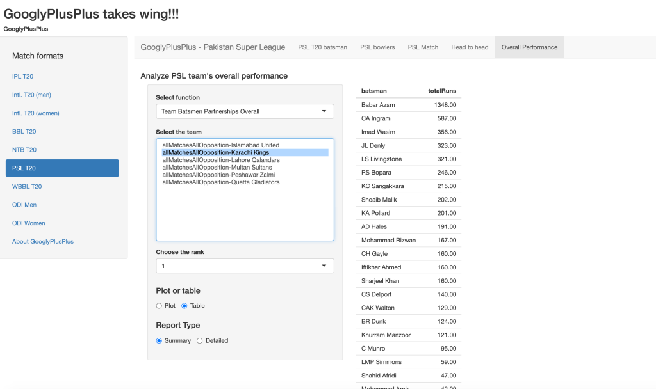Open IPL T20 match format
Viewport: 656px width, 389px height.
(23, 77)
